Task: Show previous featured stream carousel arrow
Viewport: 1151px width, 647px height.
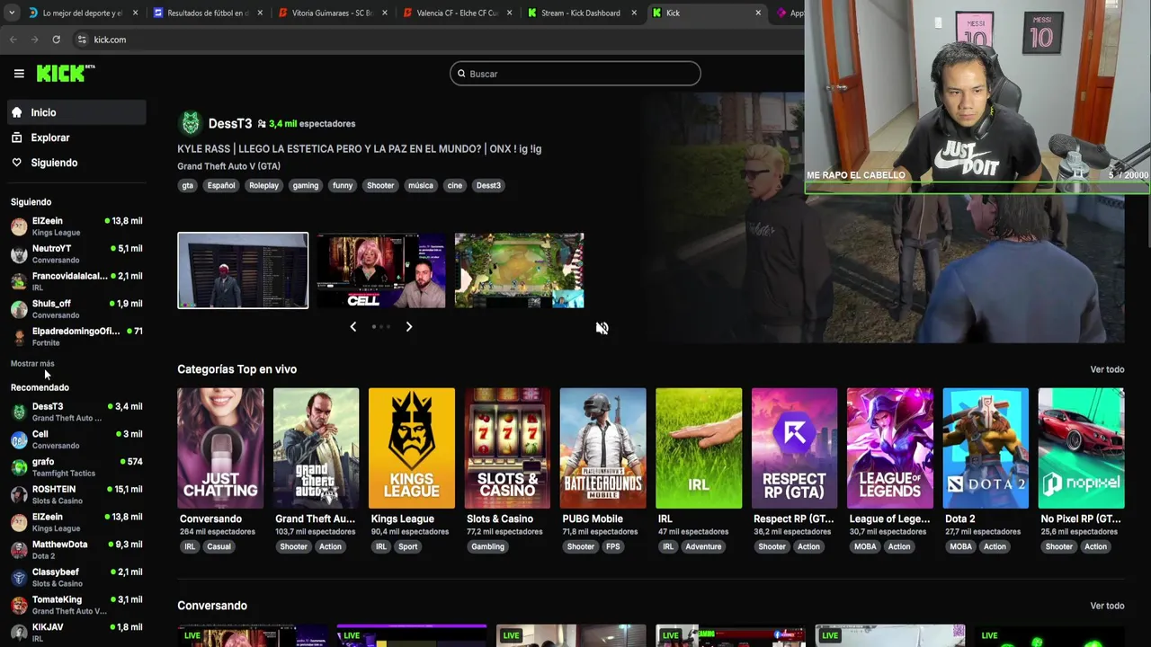Action: tap(352, 327)
